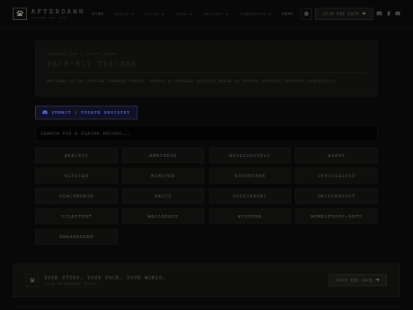The width and height of the screenshot is (413, 310).
Task: Open the UNICORNDUST player record
Action: click(337, 196)
